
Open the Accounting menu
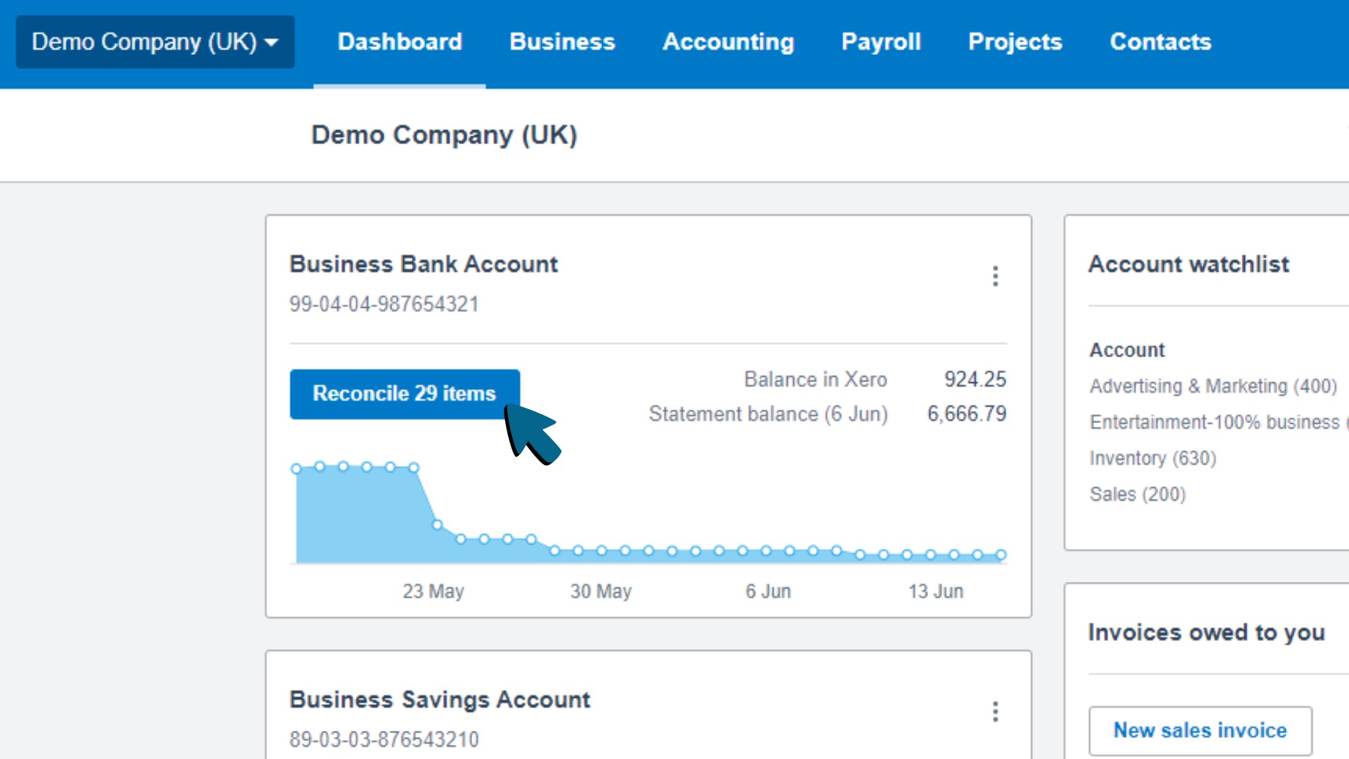pyautogui.click(x=729, y=42)
